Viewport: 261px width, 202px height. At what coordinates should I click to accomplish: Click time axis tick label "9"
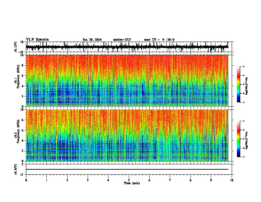click(211, 180)
